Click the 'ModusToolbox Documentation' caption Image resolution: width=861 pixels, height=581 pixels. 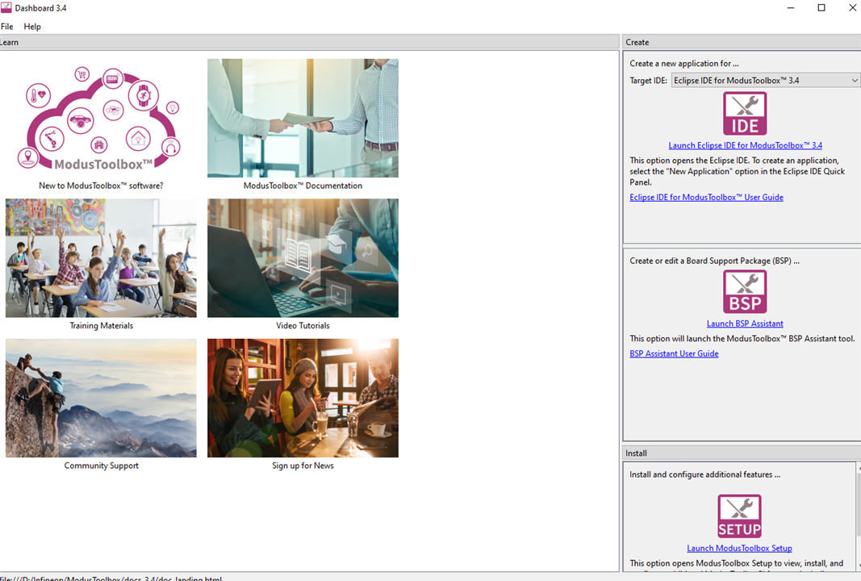pos(303,186)
